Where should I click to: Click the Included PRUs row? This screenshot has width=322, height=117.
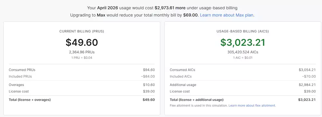(82, 76)
